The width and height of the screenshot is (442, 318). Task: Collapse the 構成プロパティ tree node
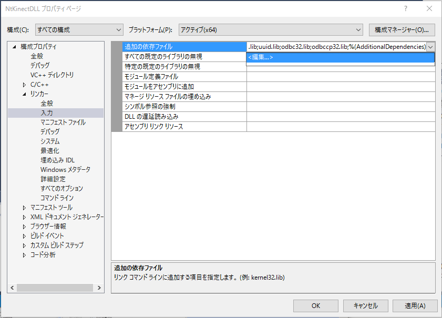pos(15,47)
